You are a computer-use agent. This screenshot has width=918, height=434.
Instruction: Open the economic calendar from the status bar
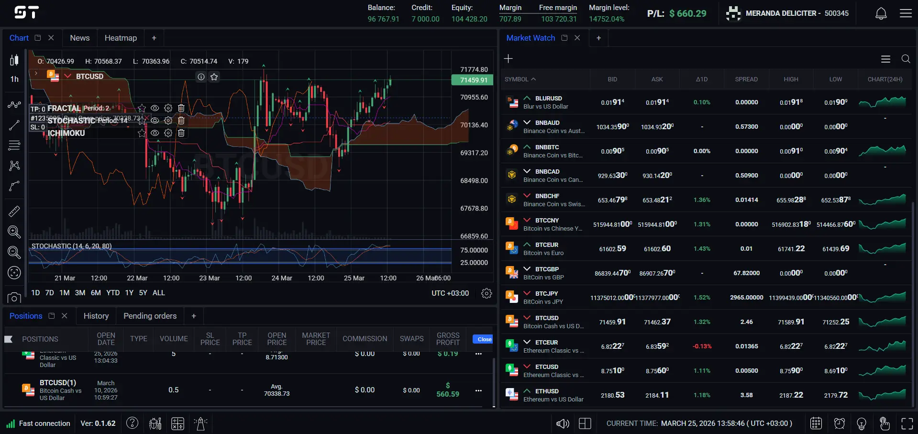(816, 423)
